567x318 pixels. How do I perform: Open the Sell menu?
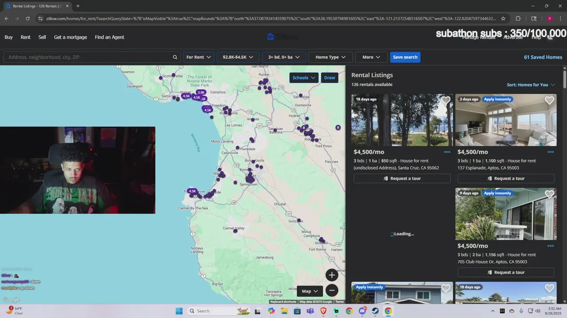(x=42, y=37)
